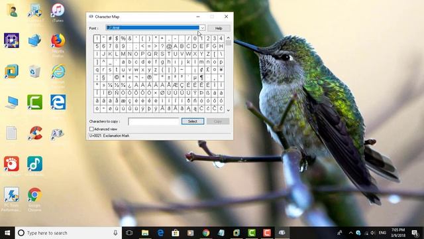Screen dimensions: 424x239
Task: Select the inverted question mark ¿ character
Action: coord(130,85)
